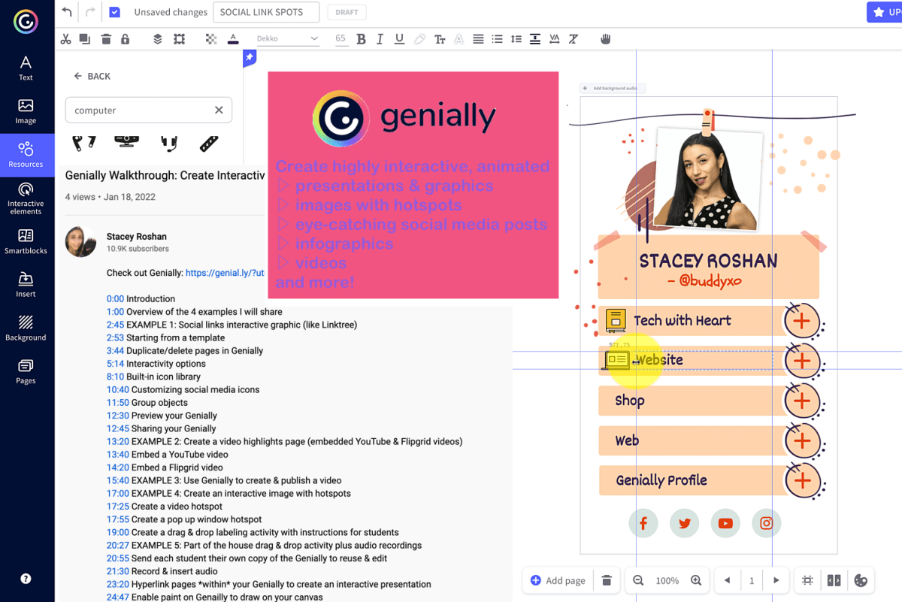Open the Pages section in the sidebar
Image resolution: width=902 pixels, height=602 pixels.
[x=26, y=370]
